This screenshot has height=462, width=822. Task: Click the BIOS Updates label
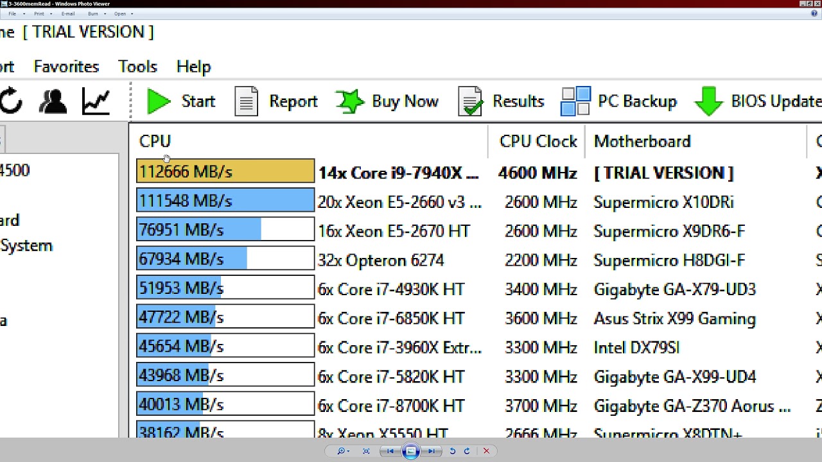pyautogui.click(x=776, y=101)
